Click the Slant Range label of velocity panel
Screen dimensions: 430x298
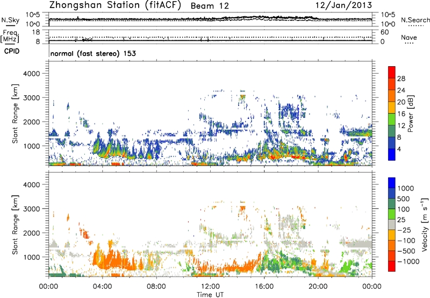[15, 224]
